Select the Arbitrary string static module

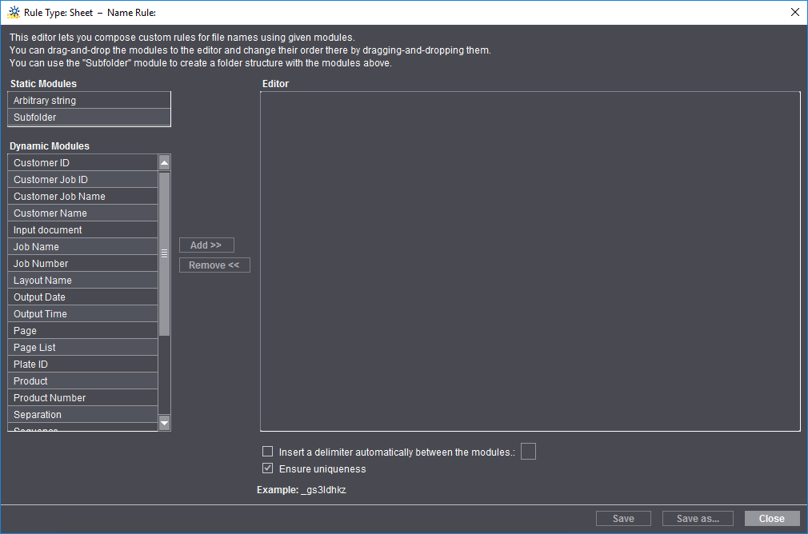point(89,101)
